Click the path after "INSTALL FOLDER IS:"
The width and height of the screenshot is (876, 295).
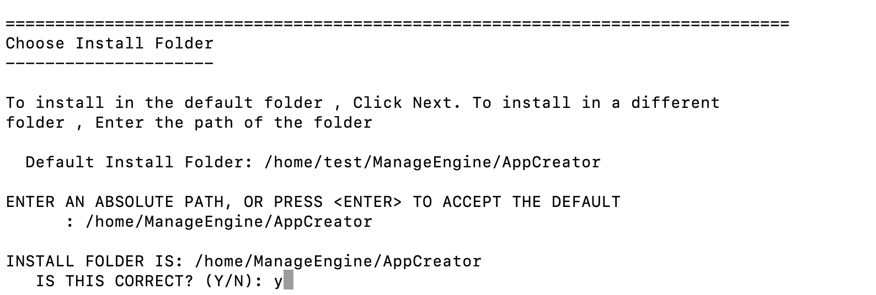338,261
